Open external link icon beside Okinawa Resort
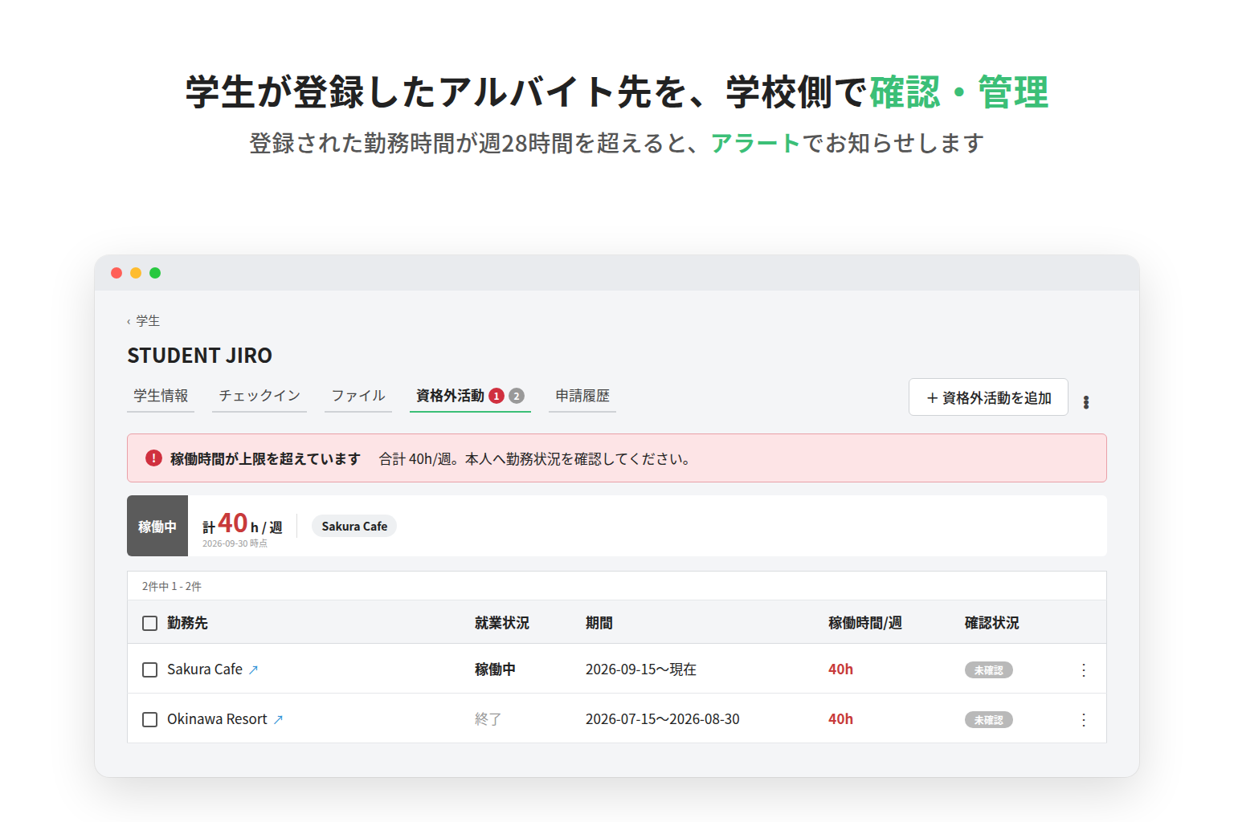Screen dimensions: 1234x822 coord(278,719)
